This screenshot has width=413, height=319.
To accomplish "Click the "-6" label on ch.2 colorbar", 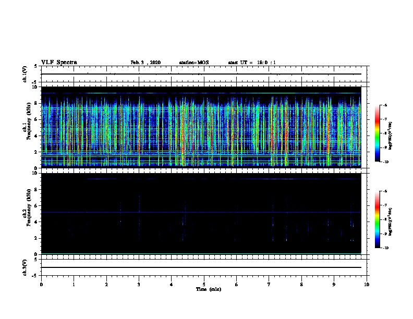I will 385,191.
